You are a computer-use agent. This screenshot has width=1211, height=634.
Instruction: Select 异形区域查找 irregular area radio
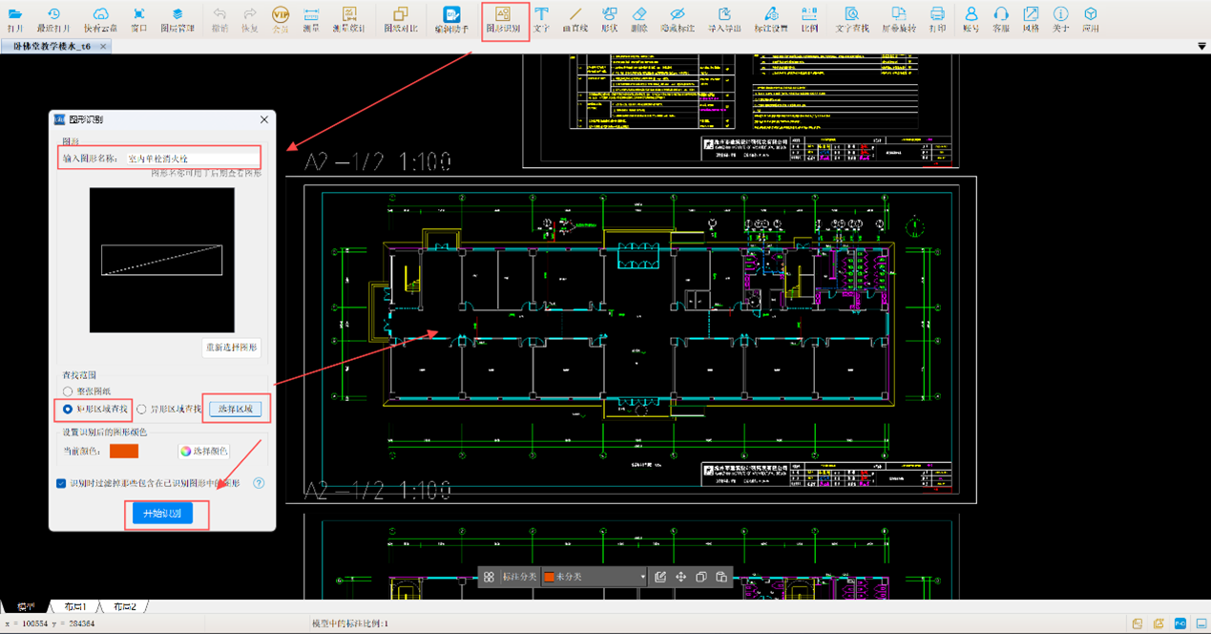[142, 410]
